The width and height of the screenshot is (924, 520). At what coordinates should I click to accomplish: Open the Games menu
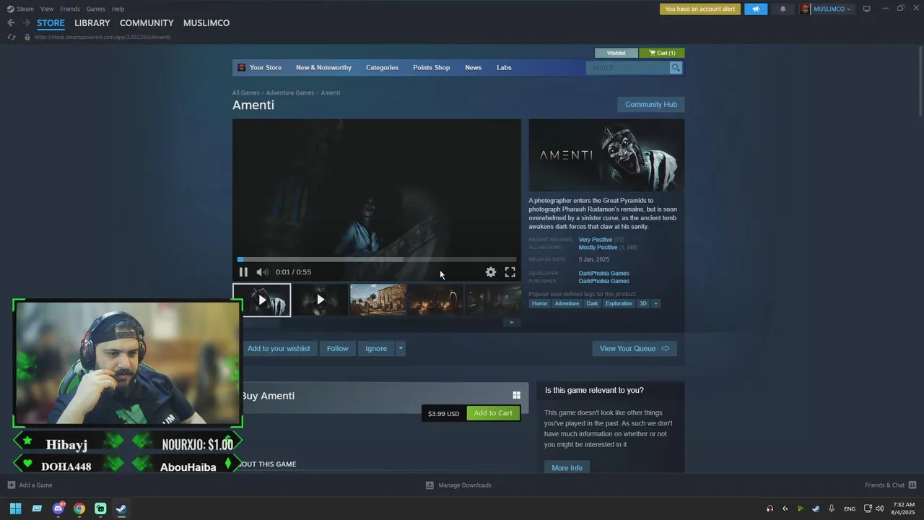95,9
